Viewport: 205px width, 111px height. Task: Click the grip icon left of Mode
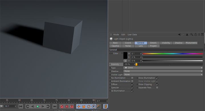click(x=111, y=35)
